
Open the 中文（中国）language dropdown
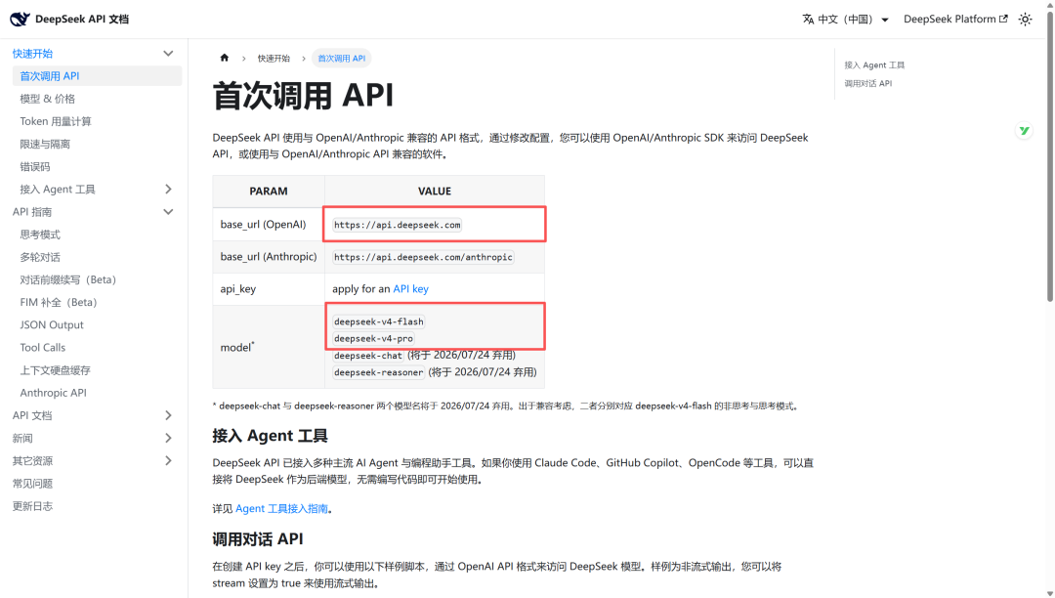pyautogui.click(x=846, y=20)
